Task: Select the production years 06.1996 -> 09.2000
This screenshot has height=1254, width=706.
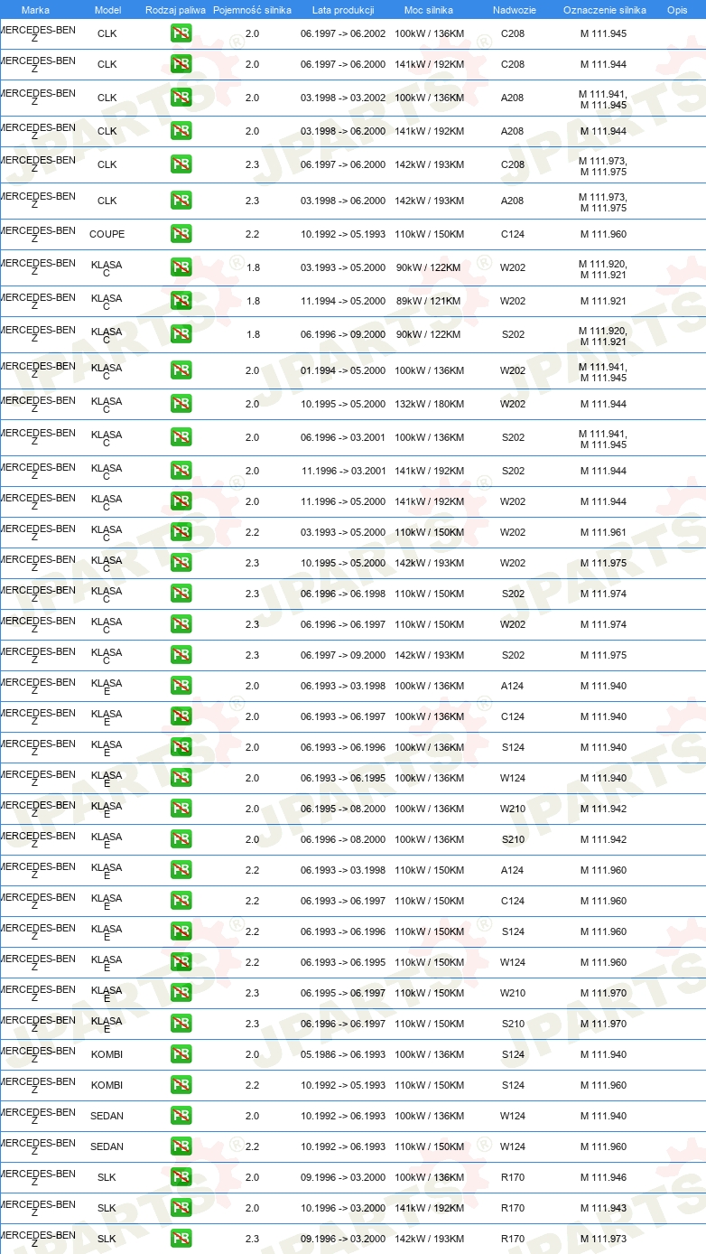Action: click(343, 334)
